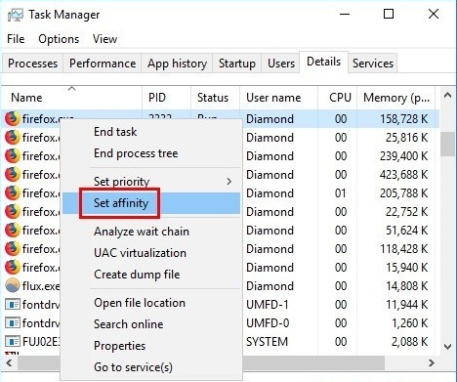Click the Firefox icon with 158,728 K memory
The width and height of the screenshot is (457, 382).
13,118
